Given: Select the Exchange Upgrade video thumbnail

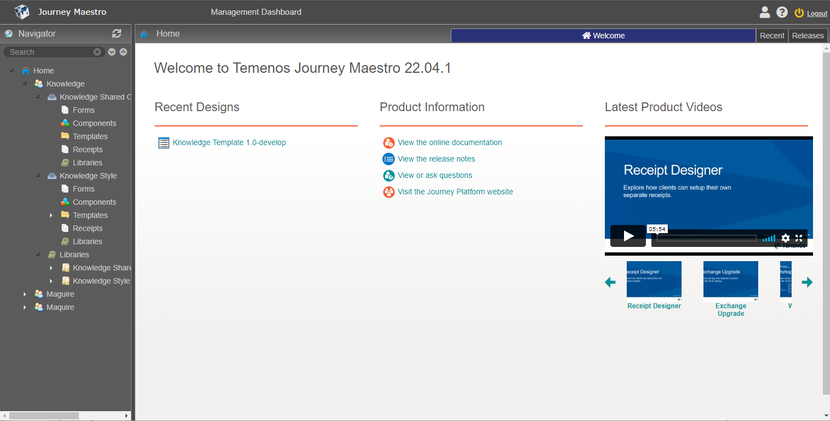Looking at the screenshot, I should 731,281.
